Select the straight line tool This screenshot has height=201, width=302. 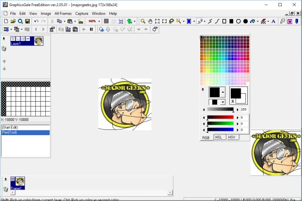210,21
